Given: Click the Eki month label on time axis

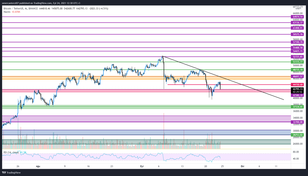Looking at the screenshot, I should tap(242, 166).
